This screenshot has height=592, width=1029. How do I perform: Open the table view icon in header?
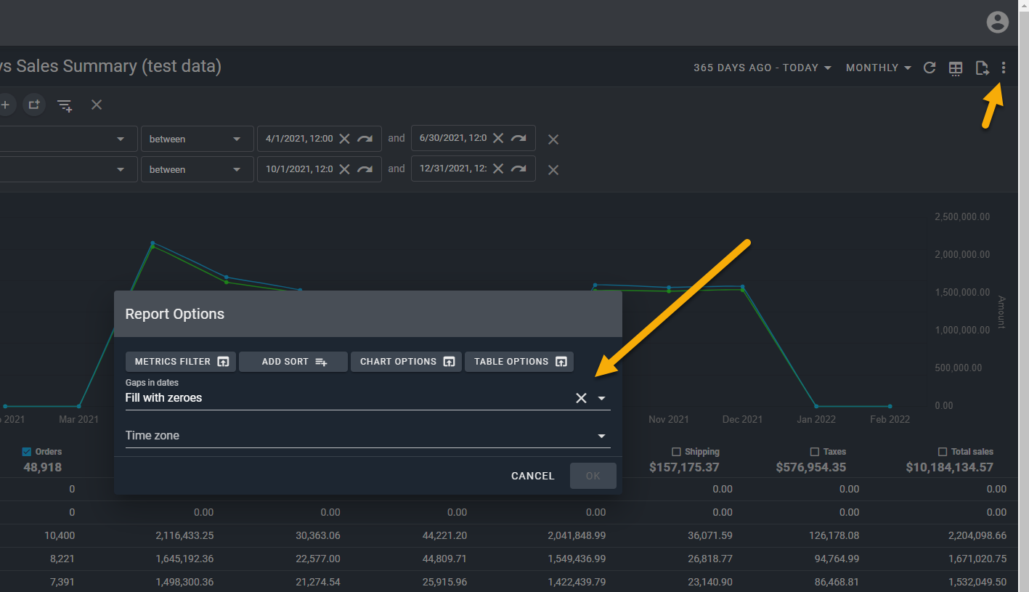(956, 68)
